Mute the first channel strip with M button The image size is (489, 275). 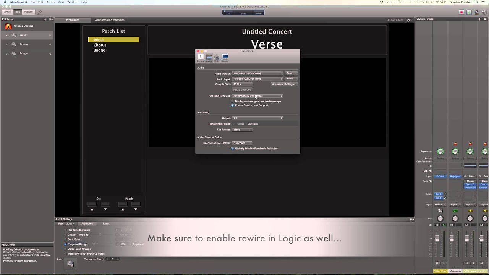pos(437,263)
